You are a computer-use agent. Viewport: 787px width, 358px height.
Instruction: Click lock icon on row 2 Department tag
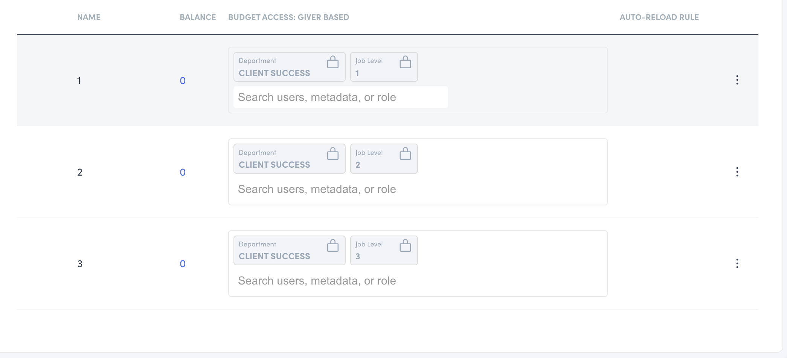[332, 154]
